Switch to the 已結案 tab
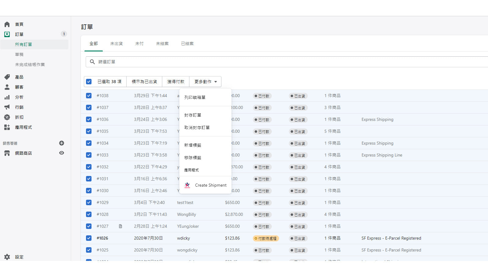488x274 pixels. pyautogui.click(x=187, y=44)
